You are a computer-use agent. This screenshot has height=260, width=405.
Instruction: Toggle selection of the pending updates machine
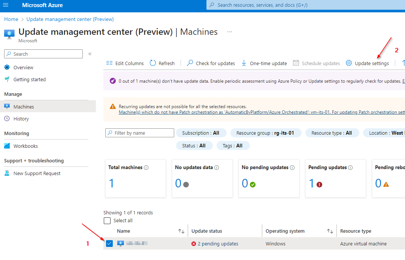[x=109, y=243]
